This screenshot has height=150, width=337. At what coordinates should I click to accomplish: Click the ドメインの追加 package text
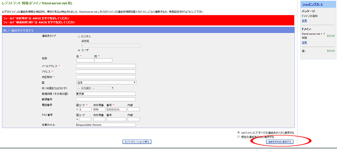pos(310,16)
